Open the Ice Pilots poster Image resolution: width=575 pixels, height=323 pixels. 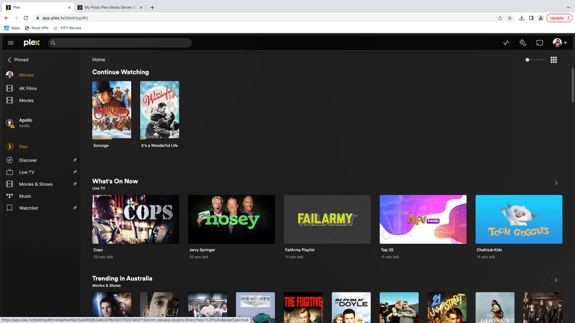point(255,307)
